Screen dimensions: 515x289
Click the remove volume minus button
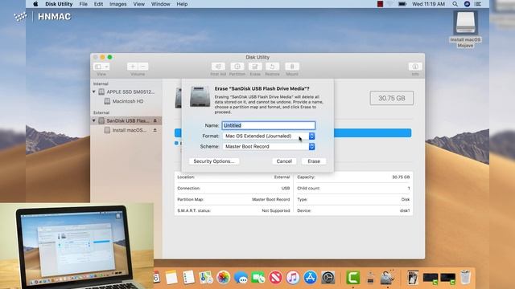pos(143,67)
